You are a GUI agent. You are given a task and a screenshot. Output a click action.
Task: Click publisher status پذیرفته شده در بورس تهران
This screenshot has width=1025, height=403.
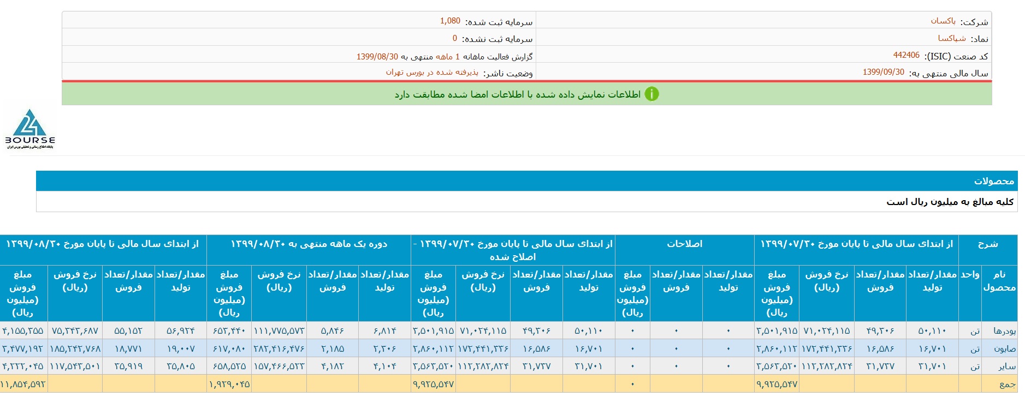coord(432,72)
